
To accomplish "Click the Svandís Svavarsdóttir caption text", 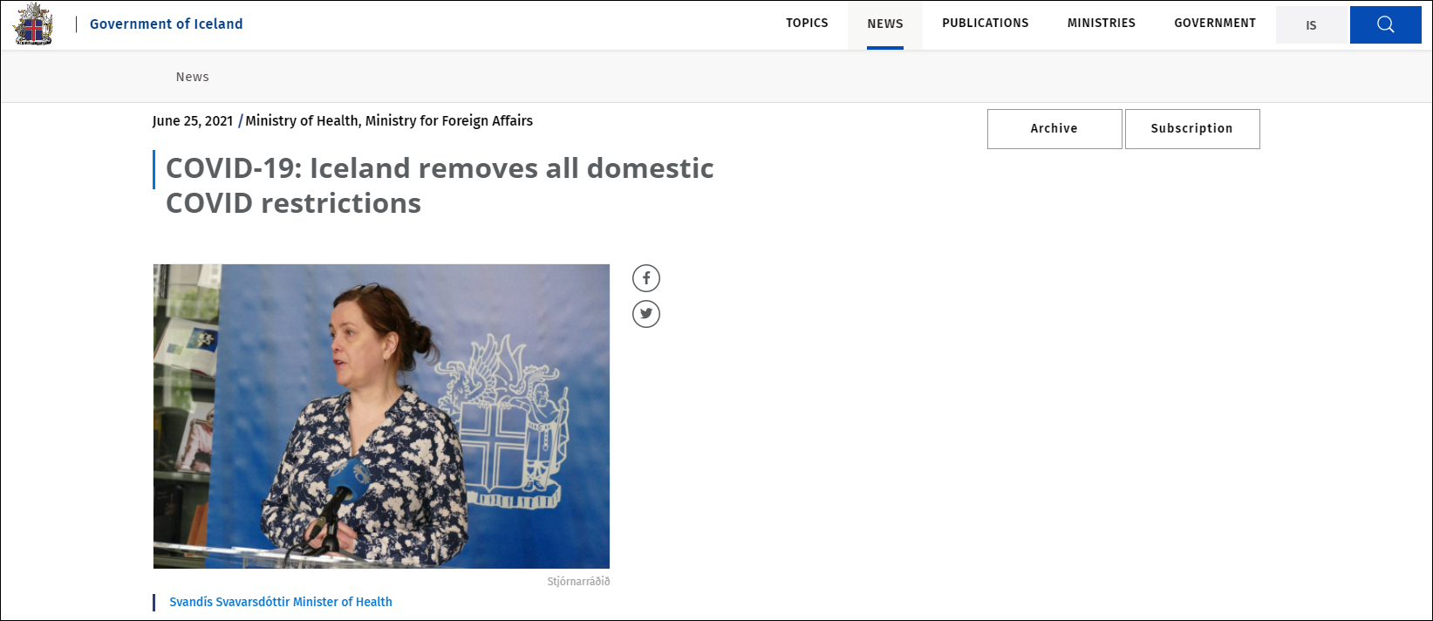I will coord(281,602).
